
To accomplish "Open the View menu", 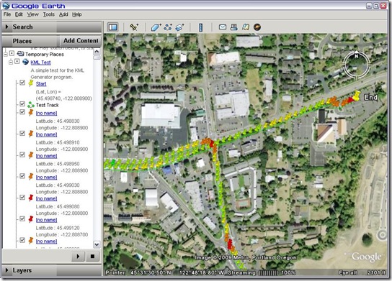I will [32, 14].
